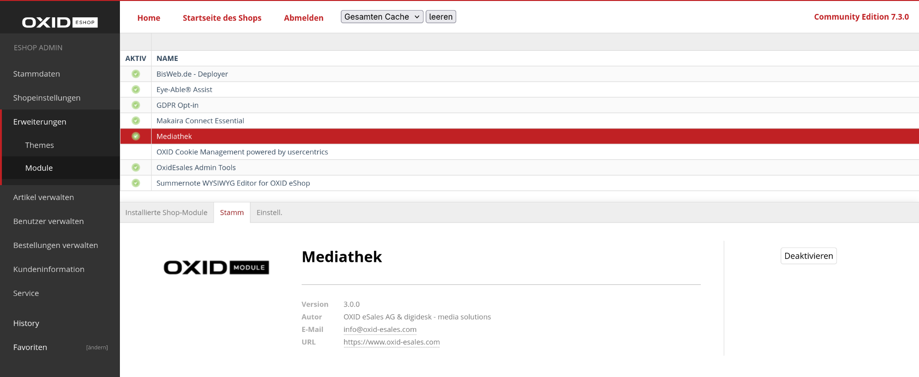Click author text OXID eSales AG & digidesk
Viewport: 919px width, 377px height.
tap(417, 317)
